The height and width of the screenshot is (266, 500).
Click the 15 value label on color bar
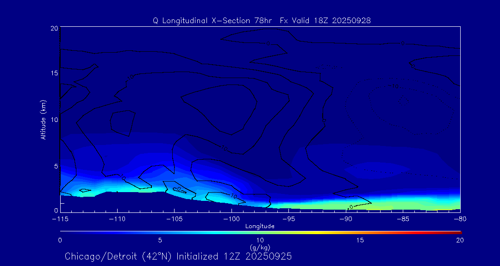coord(360,240)
